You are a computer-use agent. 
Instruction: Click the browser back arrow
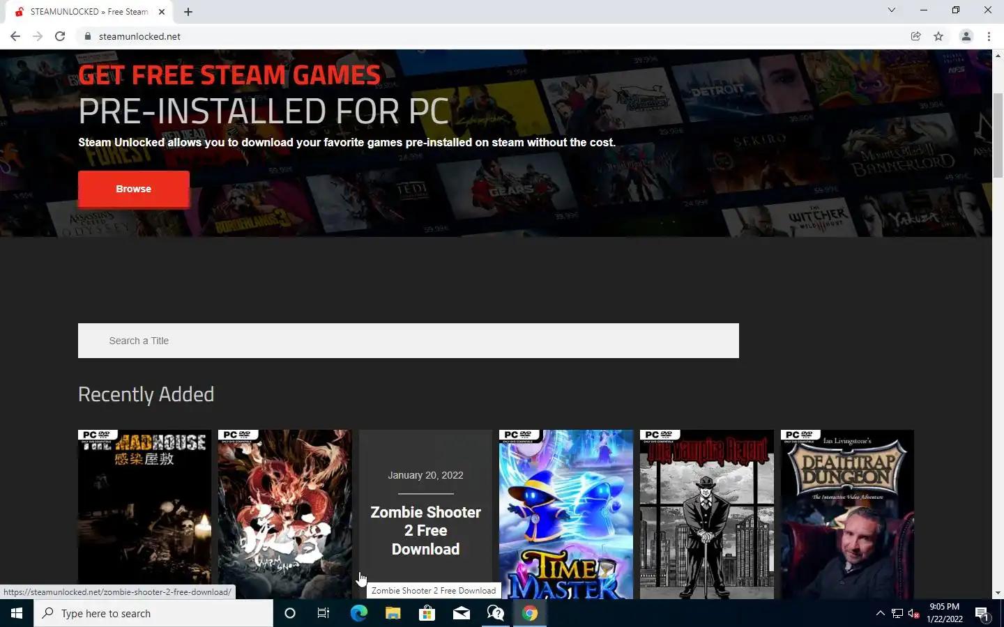coord(15,36)
